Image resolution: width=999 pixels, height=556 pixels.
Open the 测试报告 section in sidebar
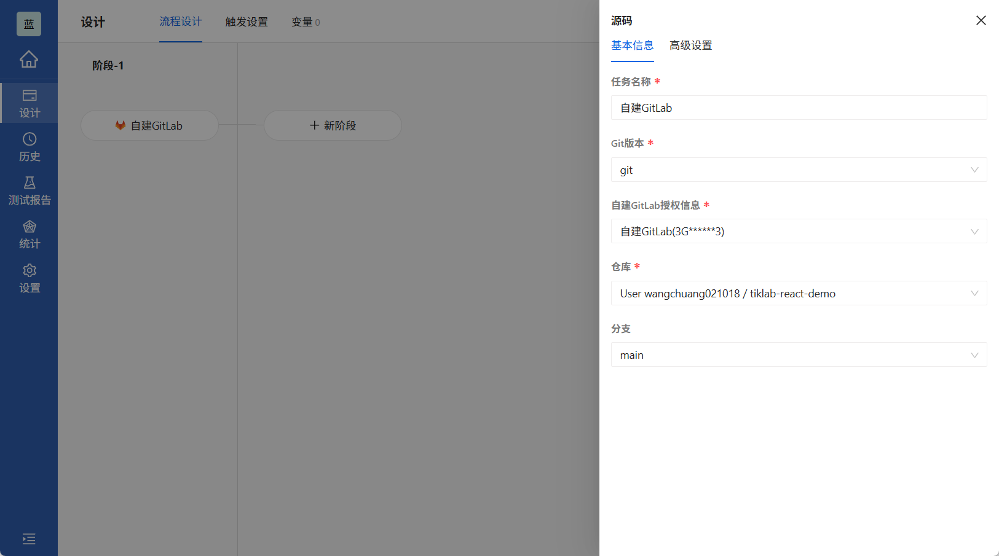click(x=29, y=190)
